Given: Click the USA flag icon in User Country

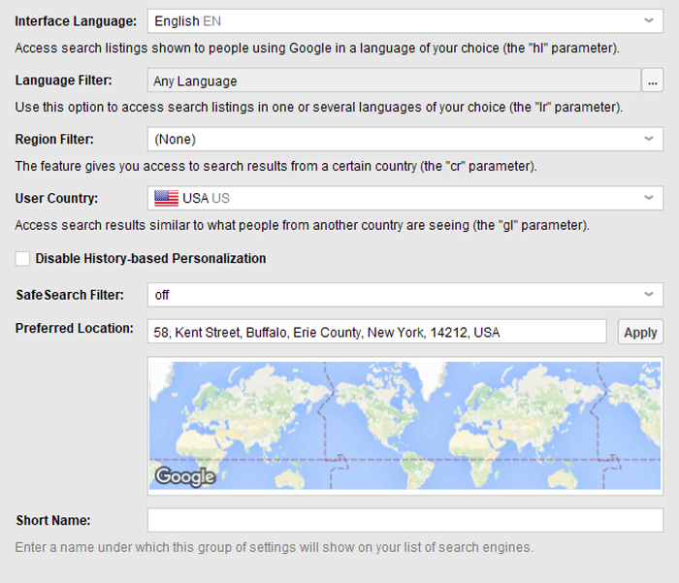Looking at the screenshot, I should point(166,198).
